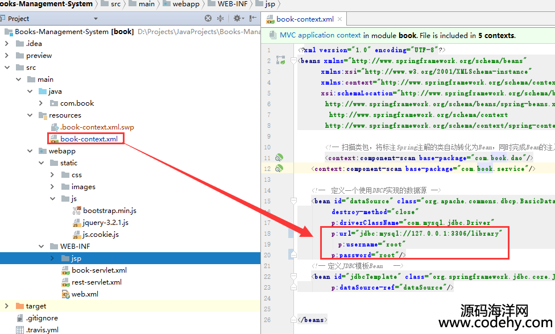Select the highlighted jsp folder row
The image size is (555, 334).
tap(130, 258)
